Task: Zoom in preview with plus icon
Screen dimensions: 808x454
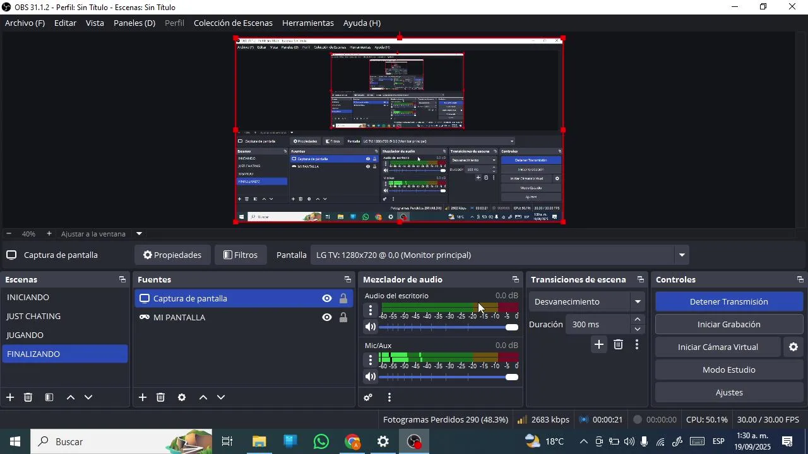Action: pyautogui.click(x=49, y=233)
